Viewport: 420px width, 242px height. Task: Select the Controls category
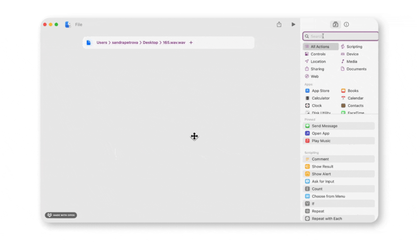(315, 54)
